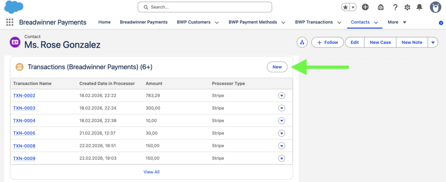Open the contact hierarchy icon button
This screenshot has width=446, height=182.
tap(302, 42)
